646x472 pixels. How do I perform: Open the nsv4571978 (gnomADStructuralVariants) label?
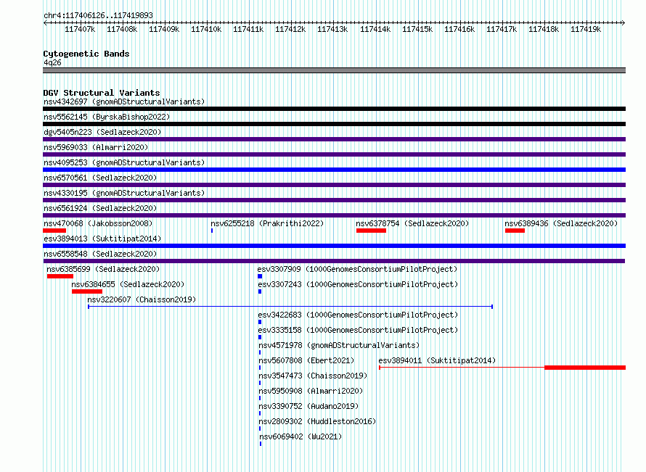tap(339, 345)
